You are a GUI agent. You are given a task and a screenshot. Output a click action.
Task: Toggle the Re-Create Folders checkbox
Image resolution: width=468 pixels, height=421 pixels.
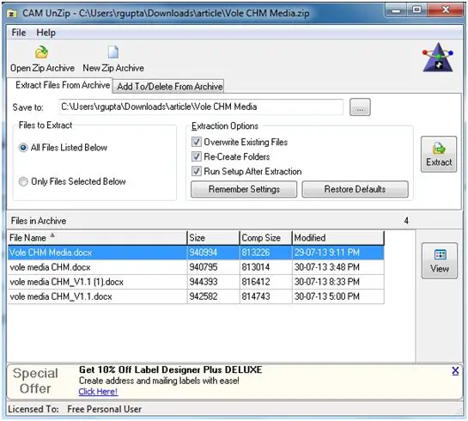196,156
